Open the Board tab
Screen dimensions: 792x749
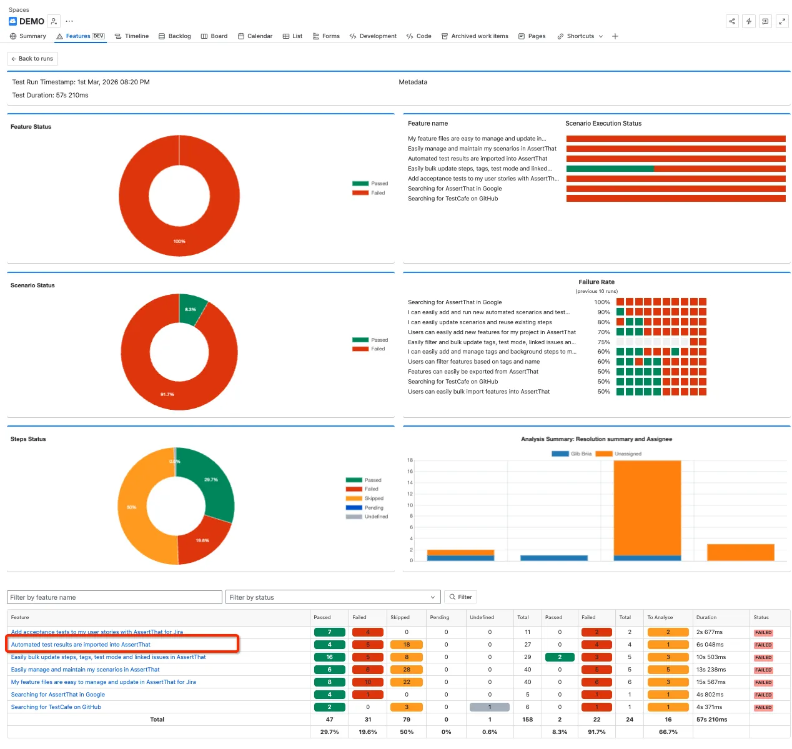pyautogui.click(x=214, y=36)
